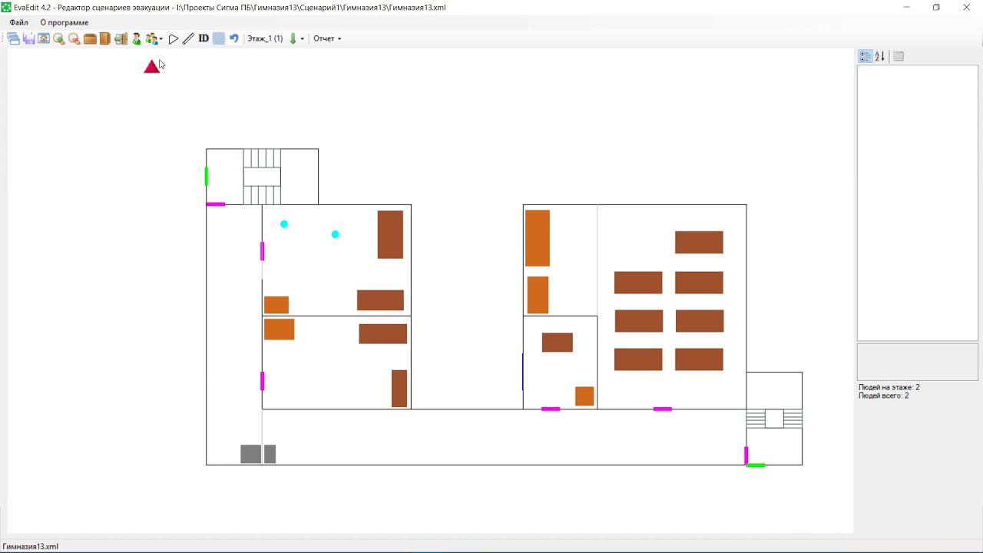This screenshot has height=553, width=983.
Task: Click the ID labels icon
Action: tap(204, 38)
